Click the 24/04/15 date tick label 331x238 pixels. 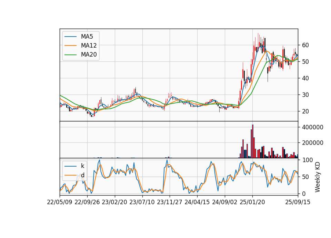click(197, 202)
